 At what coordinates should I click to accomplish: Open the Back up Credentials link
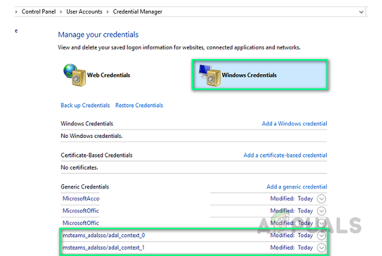tap(85, 106)
